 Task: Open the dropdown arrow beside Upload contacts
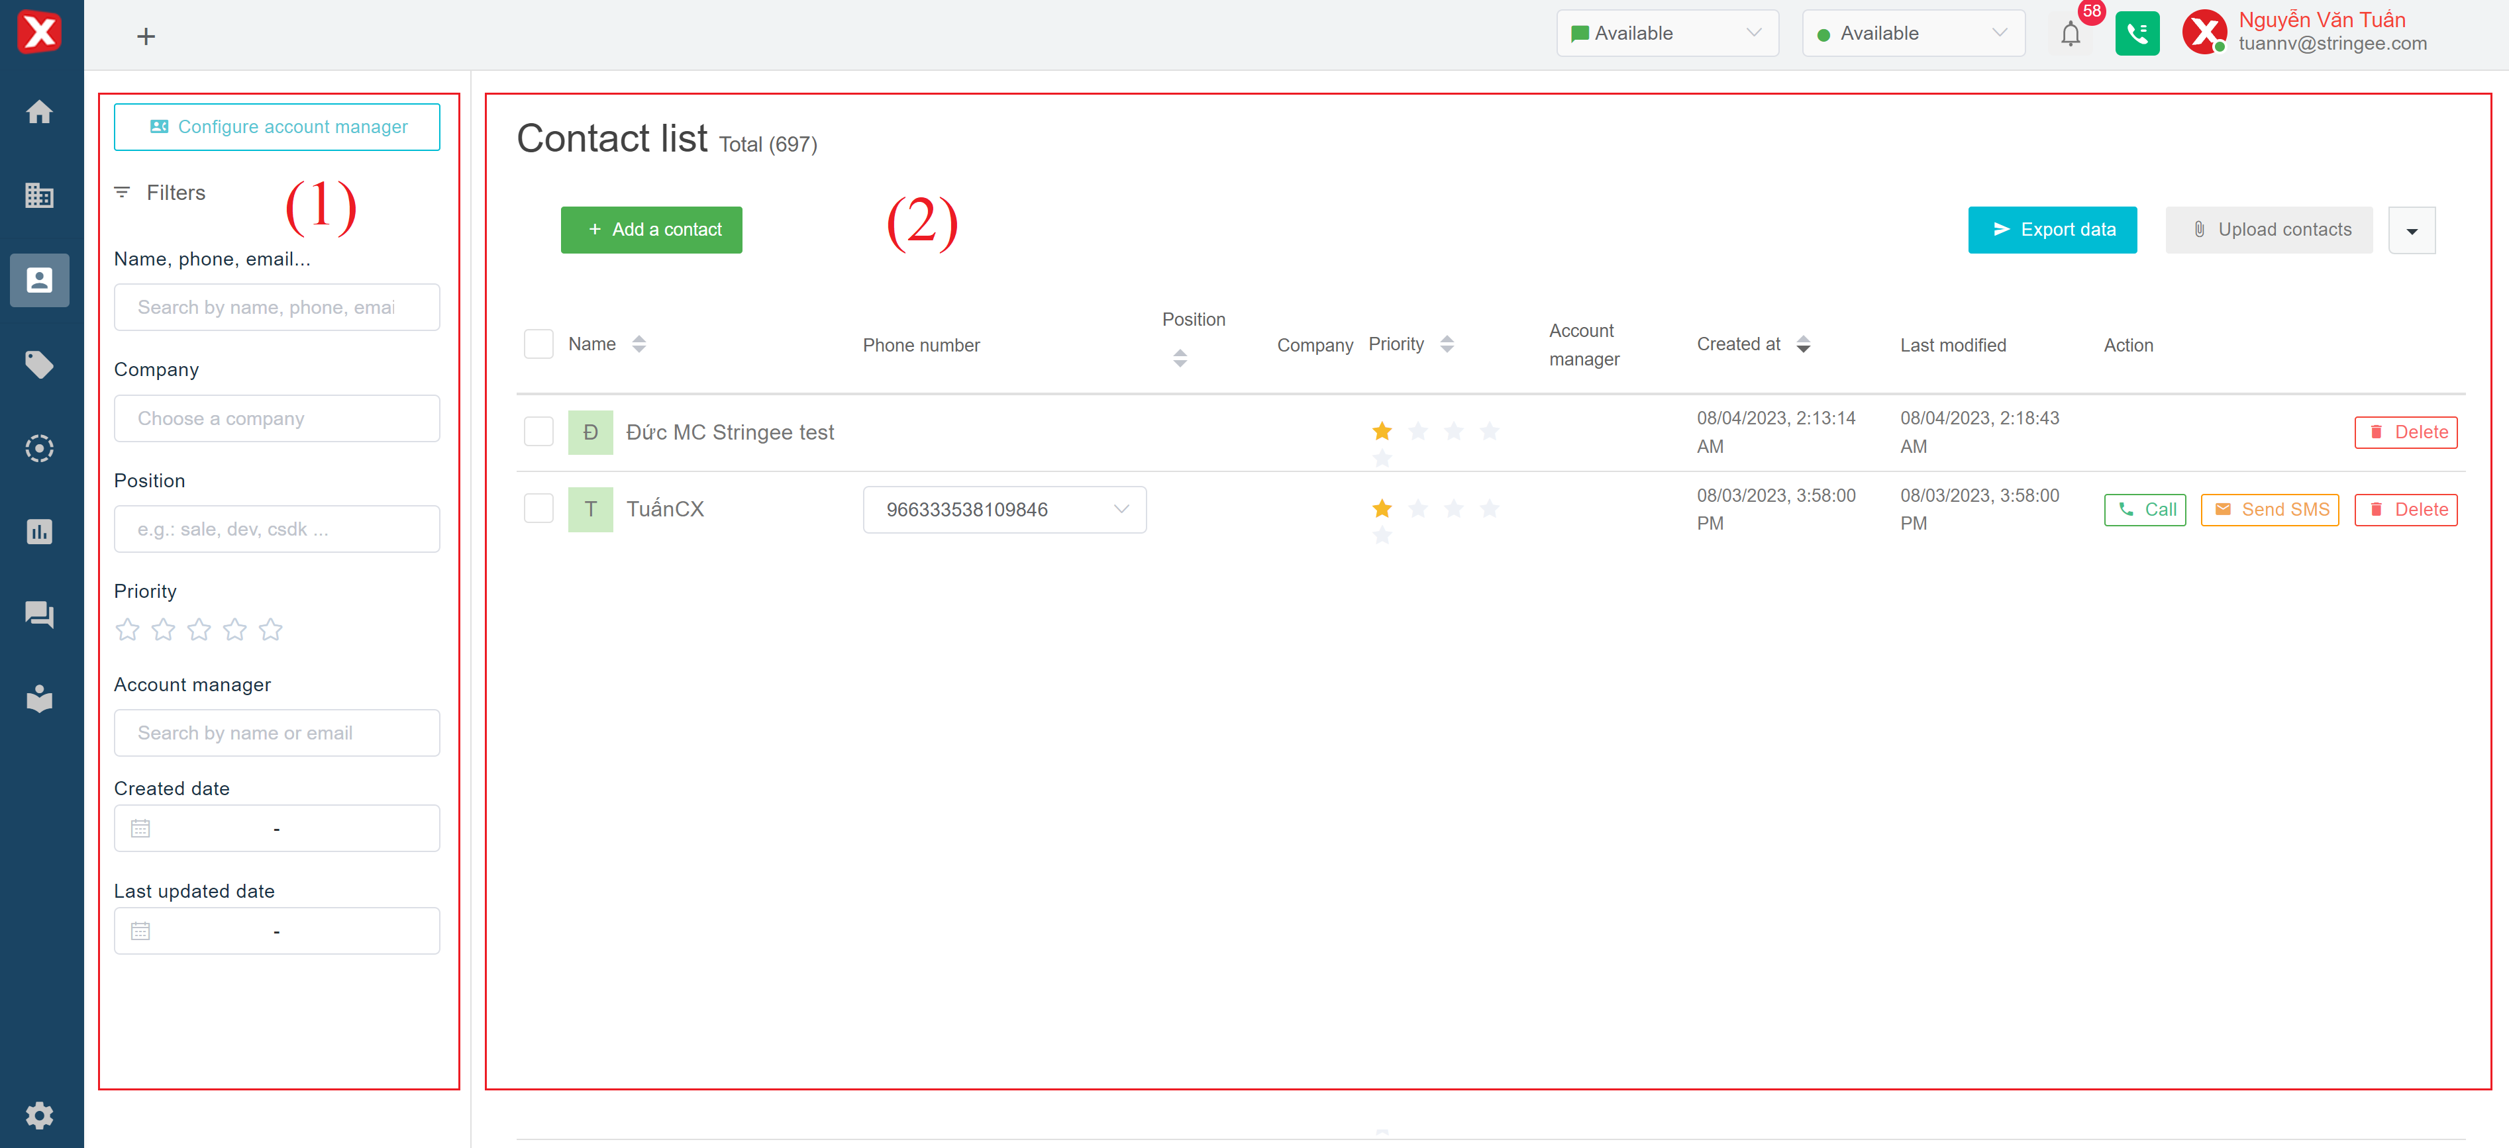tap(2412, 231)
